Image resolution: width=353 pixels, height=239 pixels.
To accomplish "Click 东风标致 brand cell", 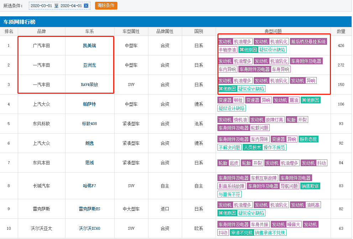I will [41, 124].
